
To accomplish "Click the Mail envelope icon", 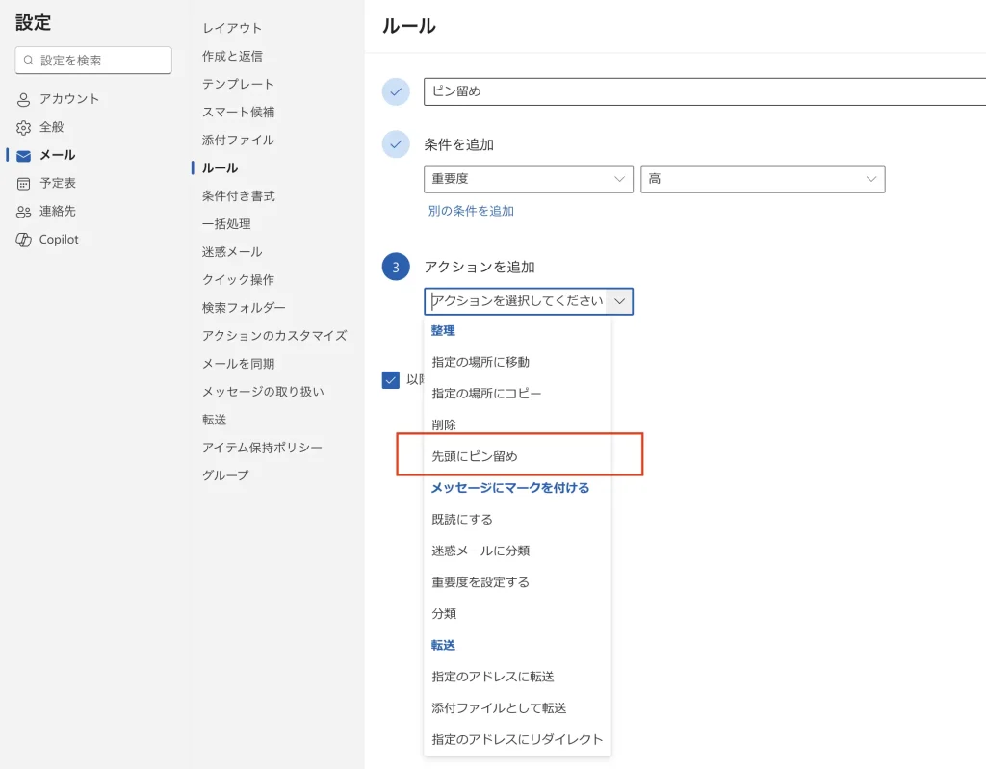I will click(x=24, y=155).
